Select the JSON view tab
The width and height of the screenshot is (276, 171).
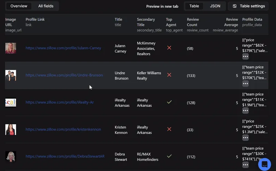coord(215,6)
